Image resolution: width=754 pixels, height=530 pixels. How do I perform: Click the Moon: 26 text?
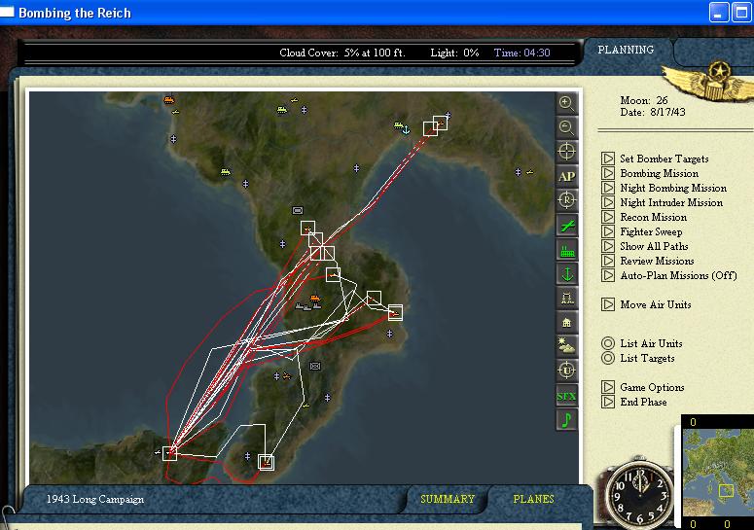tap(644, 100)
